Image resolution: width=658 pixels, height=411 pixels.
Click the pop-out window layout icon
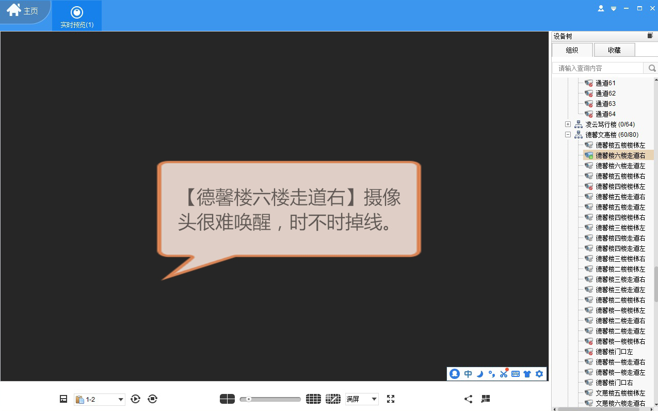tap(485, 399)
